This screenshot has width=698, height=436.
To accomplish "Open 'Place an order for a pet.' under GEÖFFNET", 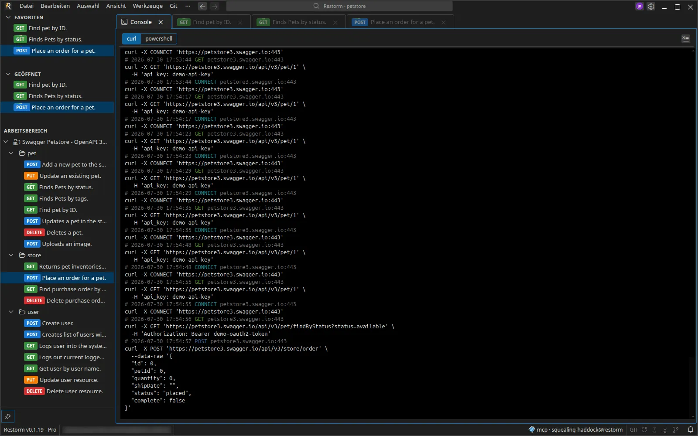I will (x=57, y=107).
